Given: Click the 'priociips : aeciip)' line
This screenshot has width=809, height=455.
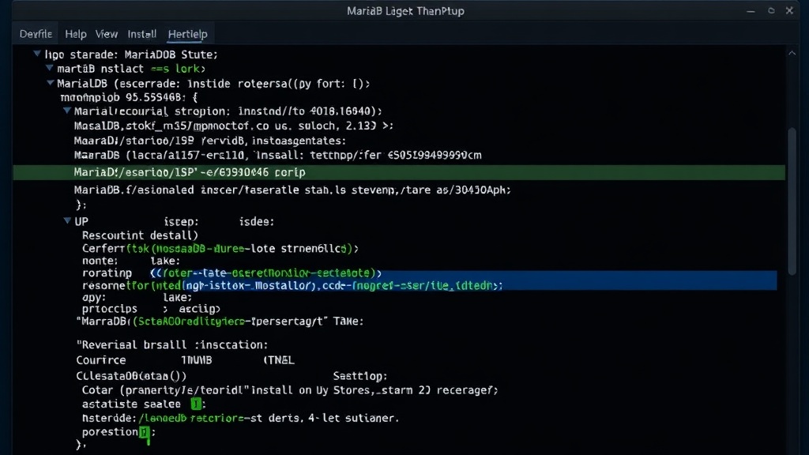Looking at the screenshot, I should coord(151,309).
